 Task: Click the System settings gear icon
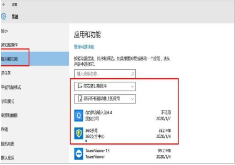[x=4, y=17]
